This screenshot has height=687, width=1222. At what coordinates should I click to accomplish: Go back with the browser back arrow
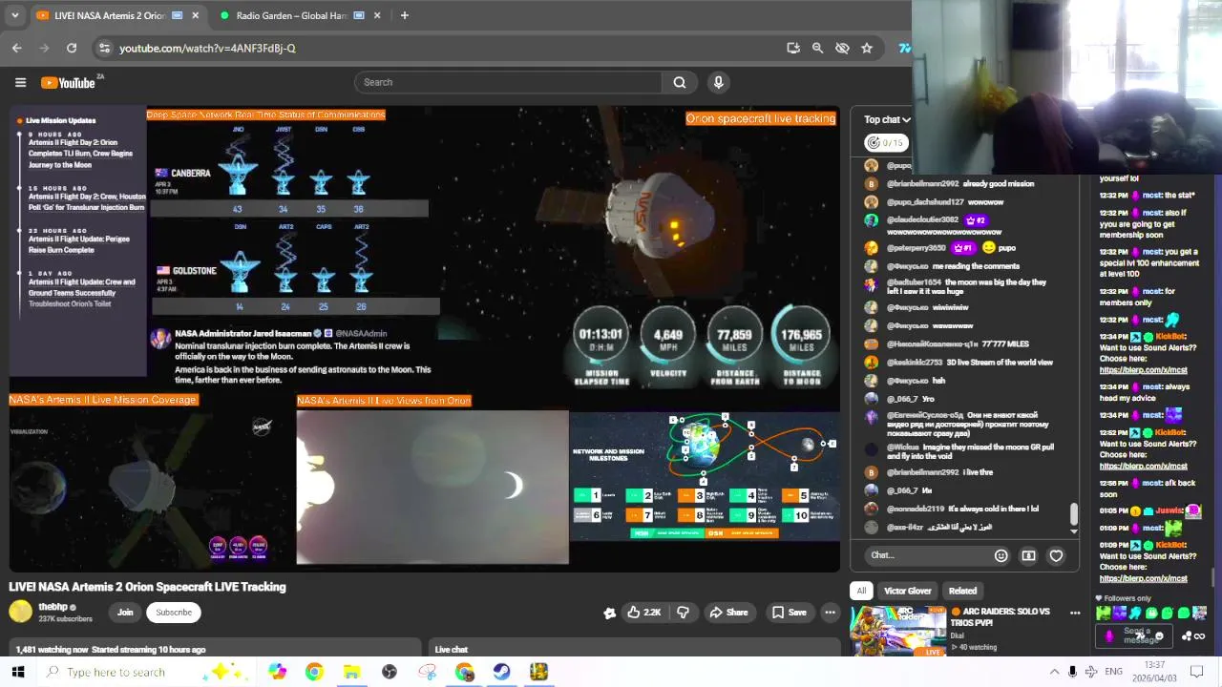point(17,48)
